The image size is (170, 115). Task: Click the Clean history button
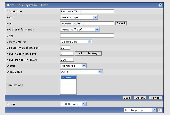click(88, 54)
